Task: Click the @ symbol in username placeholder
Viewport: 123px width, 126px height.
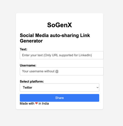Action: pos(57,71)
